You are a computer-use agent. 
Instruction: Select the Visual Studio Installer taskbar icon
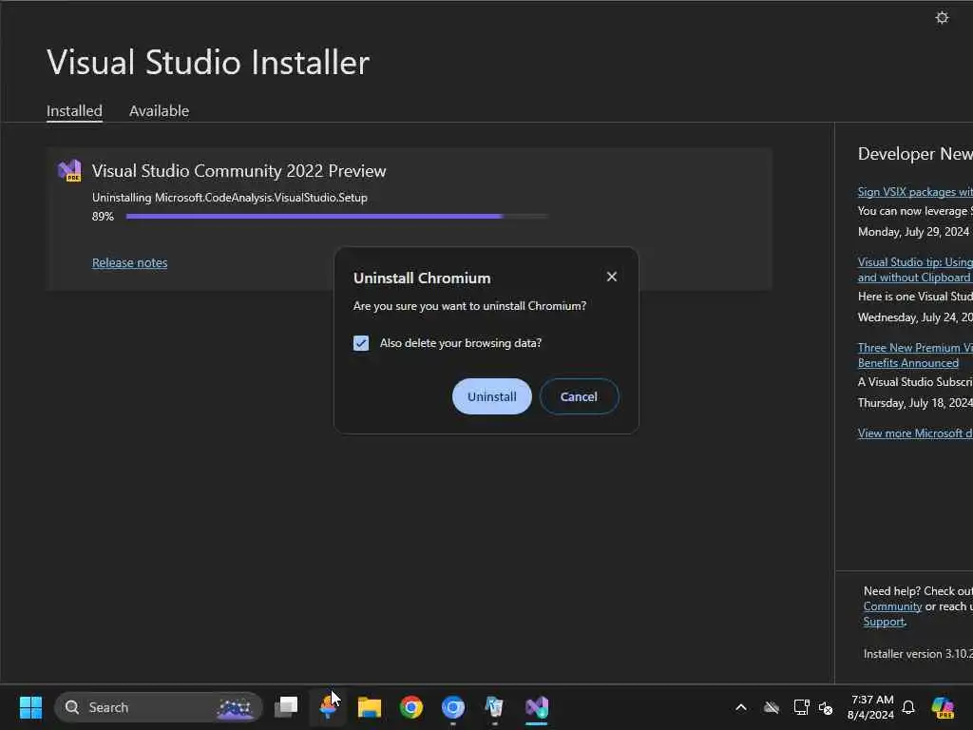coord(537,707)
